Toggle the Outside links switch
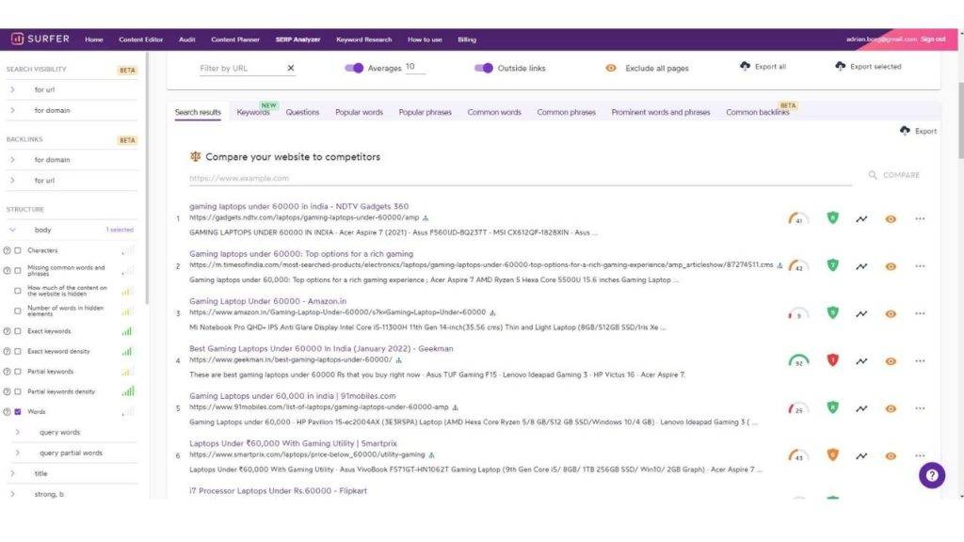 pyautogui.click(x=484, y=68)
